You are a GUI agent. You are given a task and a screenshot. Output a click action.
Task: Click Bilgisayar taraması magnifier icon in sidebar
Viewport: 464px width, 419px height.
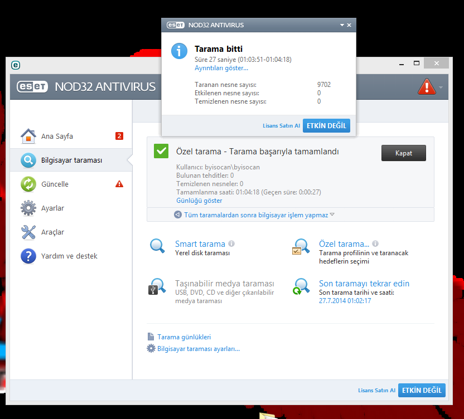[x=28, y=160]
